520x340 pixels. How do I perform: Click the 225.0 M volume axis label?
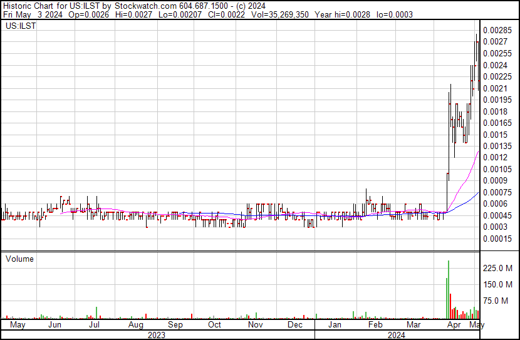click(x=498, y=268)
